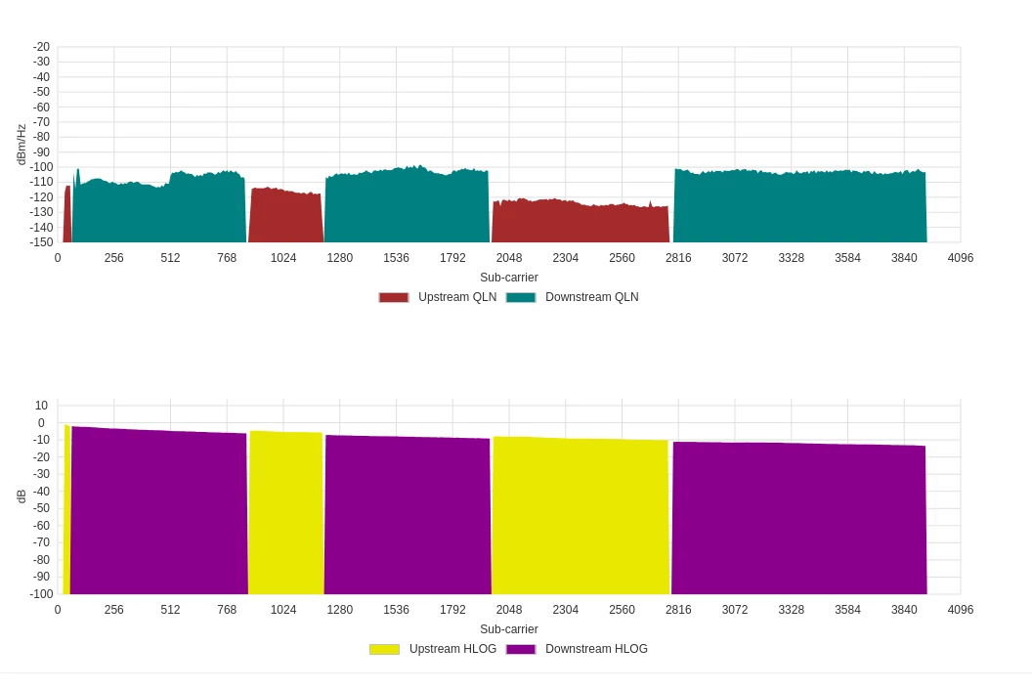Click the purple HLOG band around sub-carrier 1536
This screenshot has width=1032, height=689.
[x=408, y=515]
